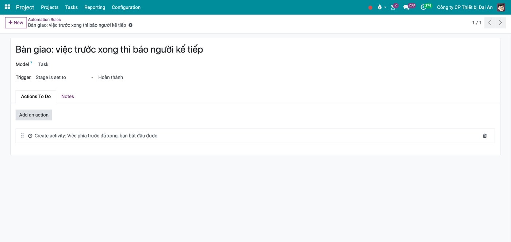Open the Tasks menu
The image size is (511, 242).
[72, 7]
